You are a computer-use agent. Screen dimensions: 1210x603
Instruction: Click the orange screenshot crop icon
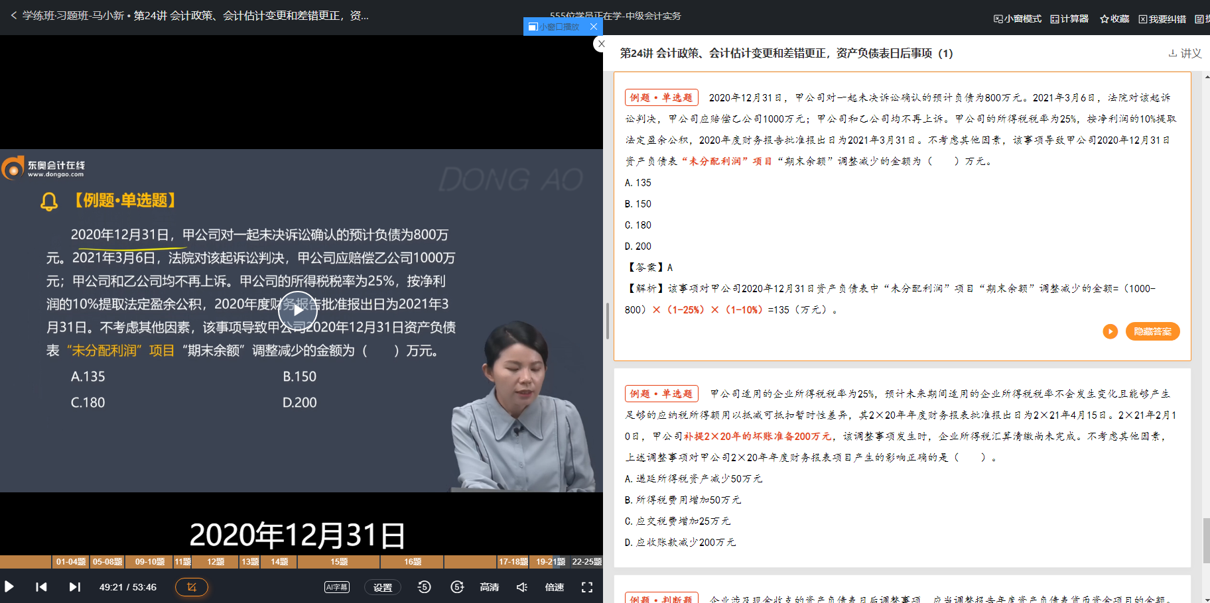tap(192, 587)
